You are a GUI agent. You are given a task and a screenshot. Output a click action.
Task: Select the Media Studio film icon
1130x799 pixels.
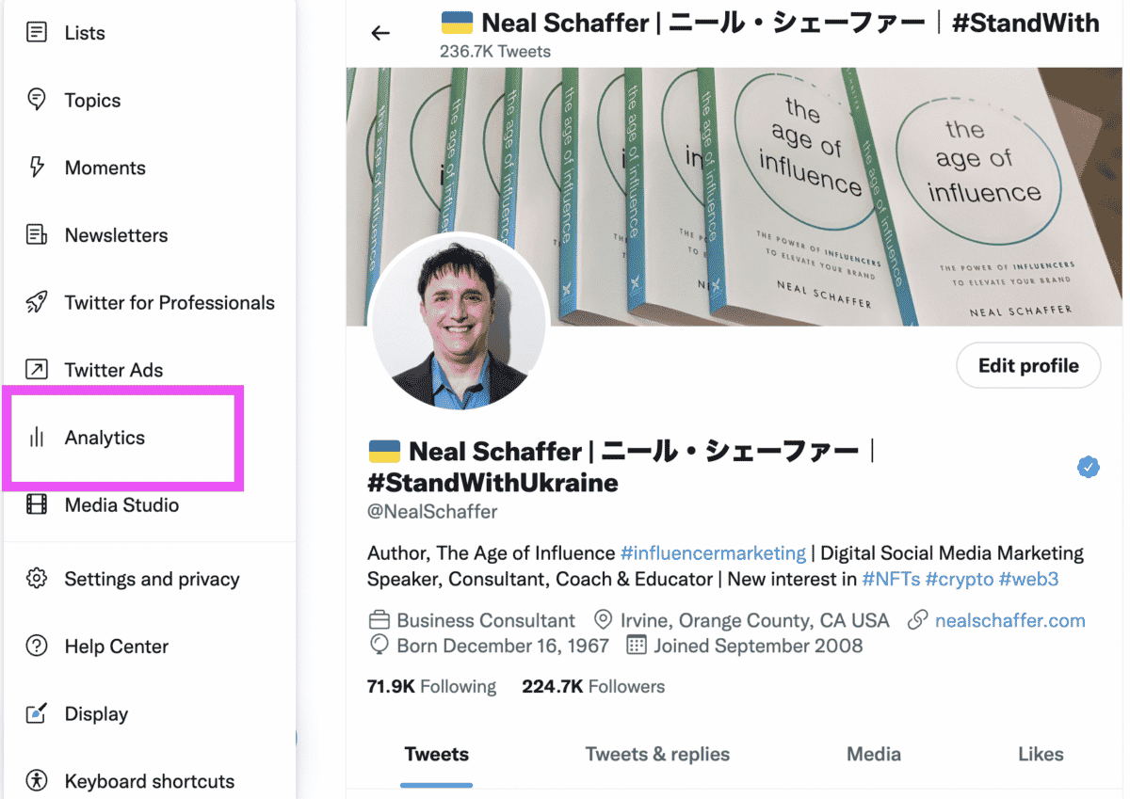point(36,505)
